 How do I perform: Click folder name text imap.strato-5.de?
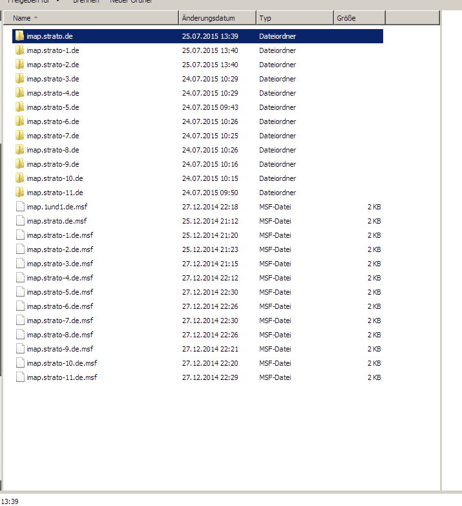point(52,107)
